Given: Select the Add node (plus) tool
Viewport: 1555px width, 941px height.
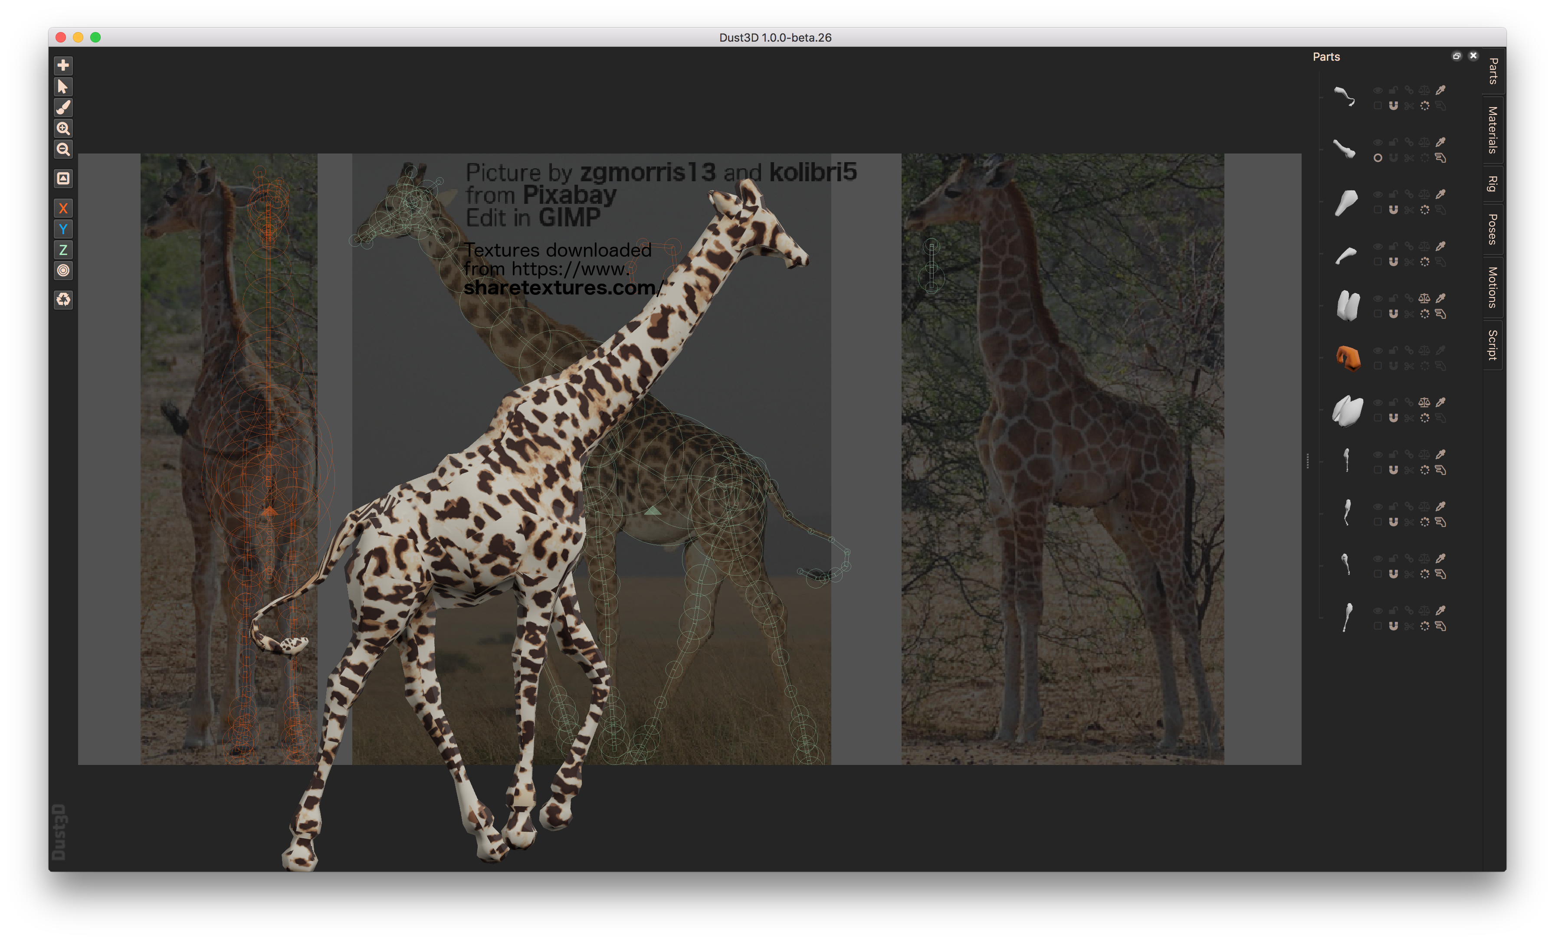Looking at the screenshot, I should pyautogui.click(x=63, y=65).
